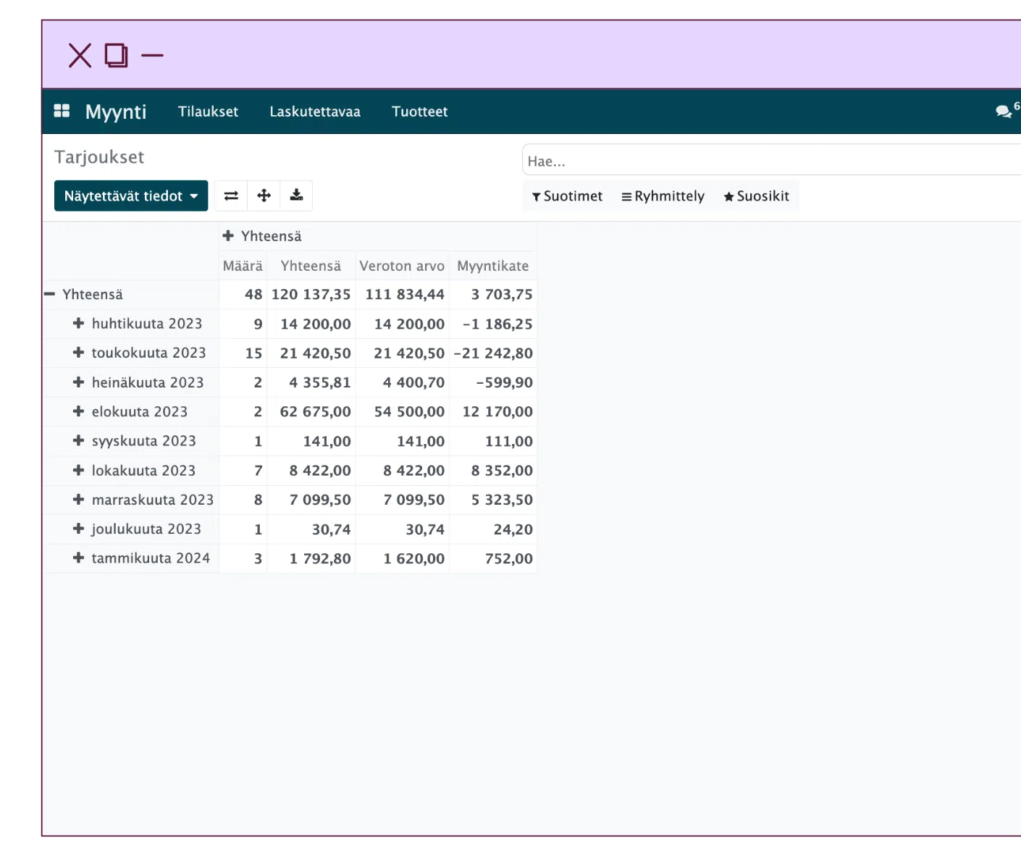This screenshot has width=1021, height=856.
Task: Open the chat messages icon
Action: (1003, 112)
